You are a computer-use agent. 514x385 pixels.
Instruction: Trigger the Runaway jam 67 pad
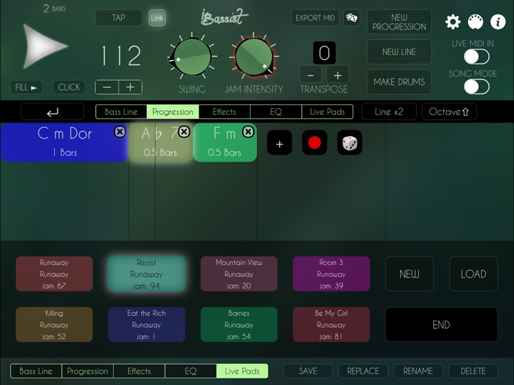(x=54, y=274)
